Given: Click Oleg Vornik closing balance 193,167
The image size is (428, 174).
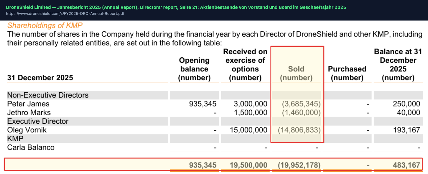Looking at the screenshot, I should click(x=407, y=130).
